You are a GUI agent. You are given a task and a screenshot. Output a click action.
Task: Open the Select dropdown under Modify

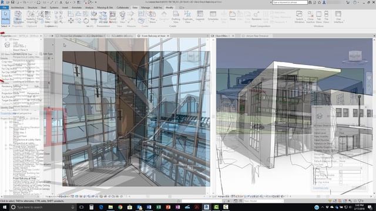tap(5, 26)
